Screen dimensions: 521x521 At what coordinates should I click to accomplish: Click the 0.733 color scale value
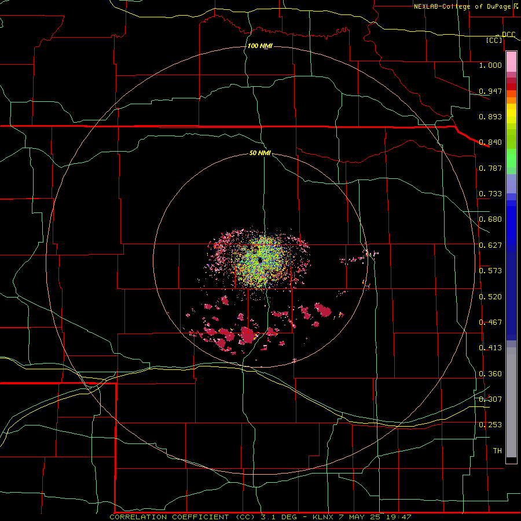pyautogui.click(x=490, y=194)
